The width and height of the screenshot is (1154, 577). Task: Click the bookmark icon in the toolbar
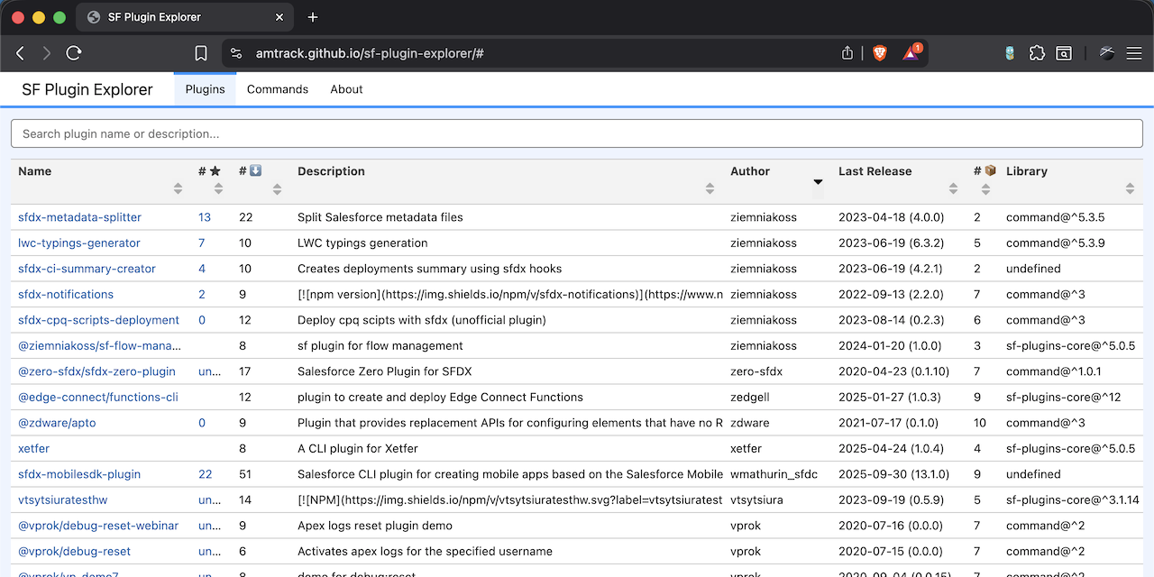pyautogui.click(x=201, y=53)
